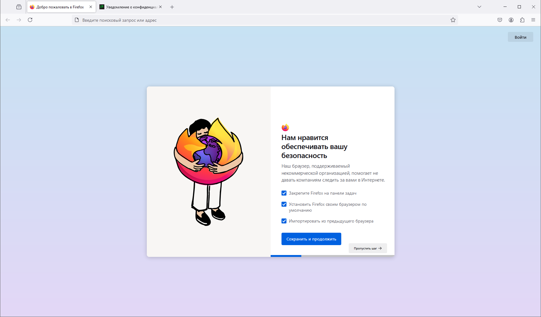The height and width of the screenshot is (317, 541).
Task: Go forward using the forward arrow
Action: (19, 20)
